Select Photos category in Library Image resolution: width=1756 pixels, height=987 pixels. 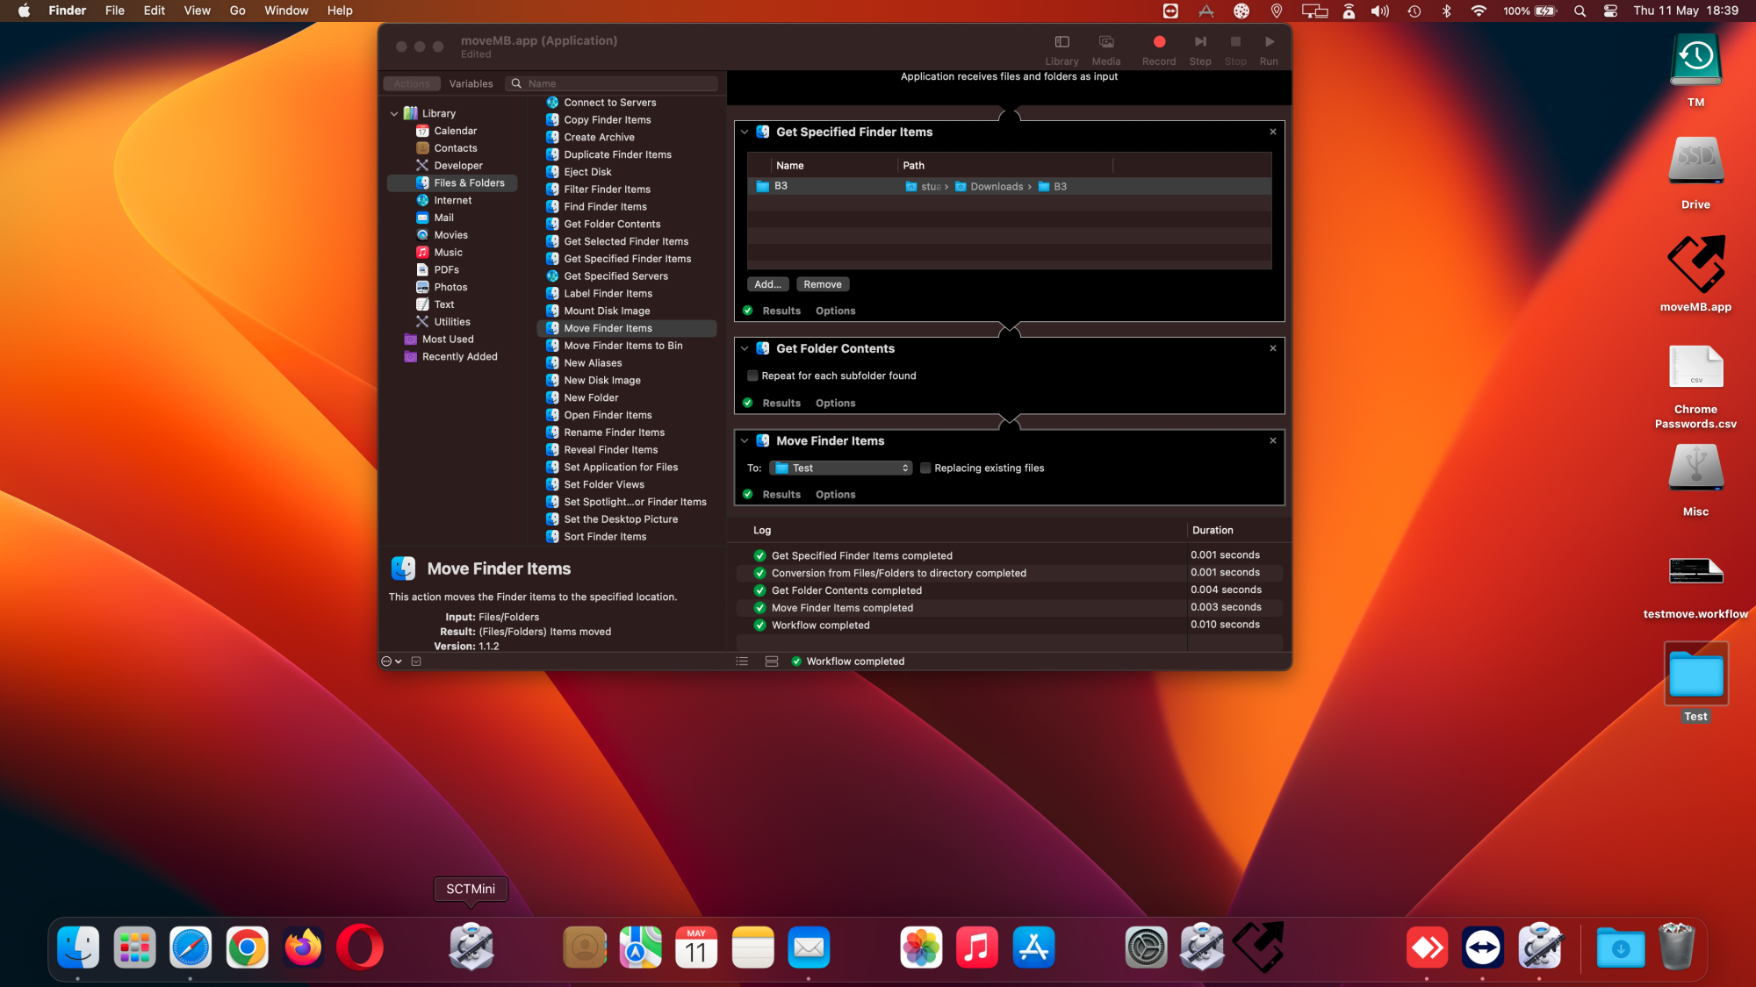pos(450,287)
